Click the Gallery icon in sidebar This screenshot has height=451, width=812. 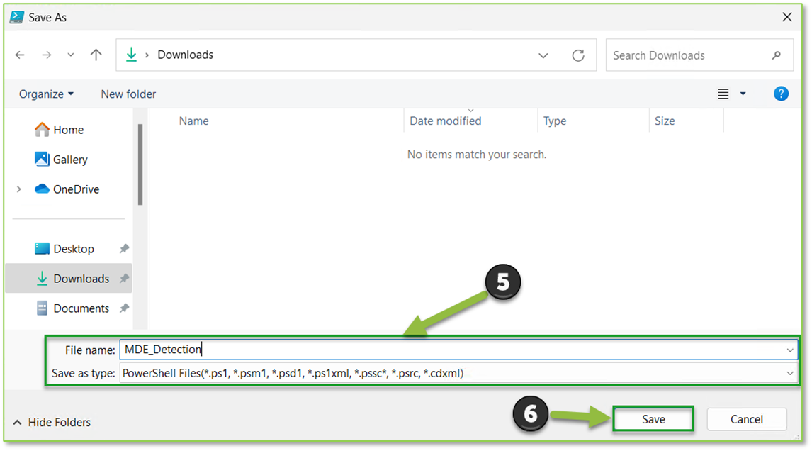pyautogui.click(x=42, y=160)
